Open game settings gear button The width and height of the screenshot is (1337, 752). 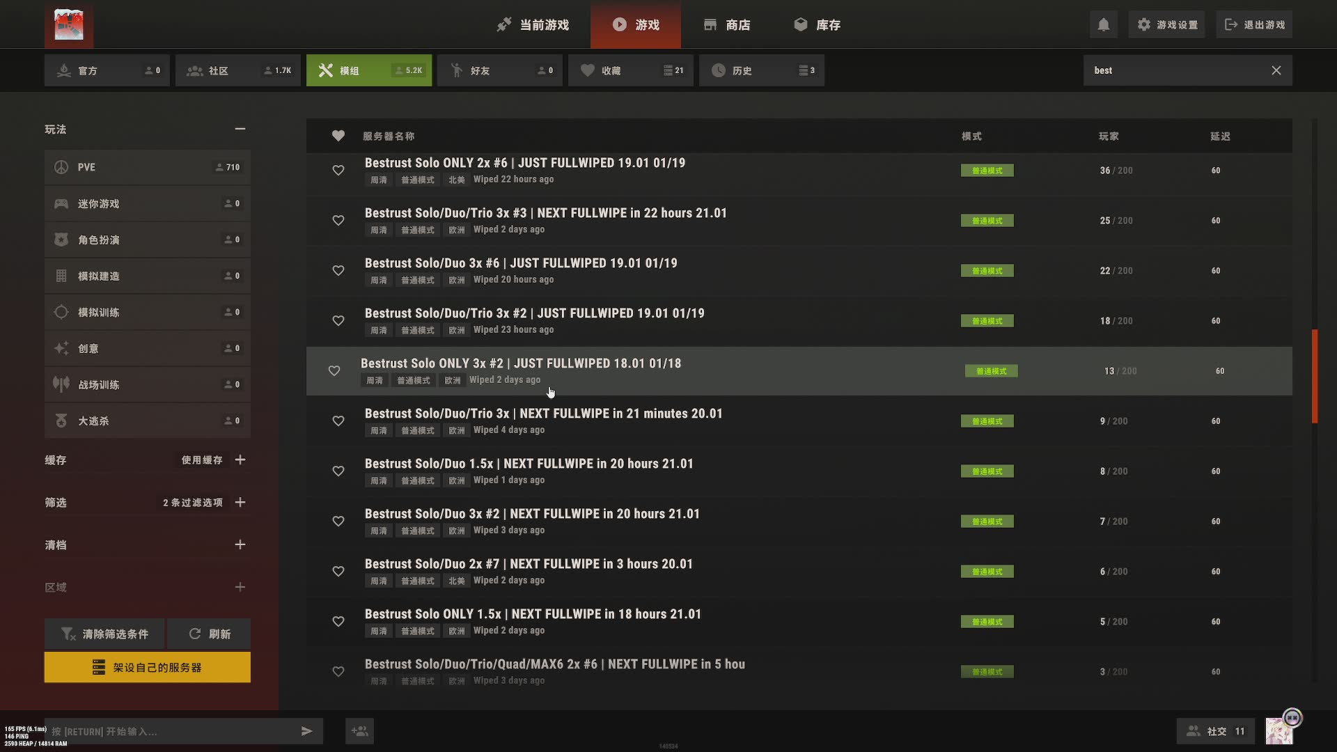[x=1168, y=25]
